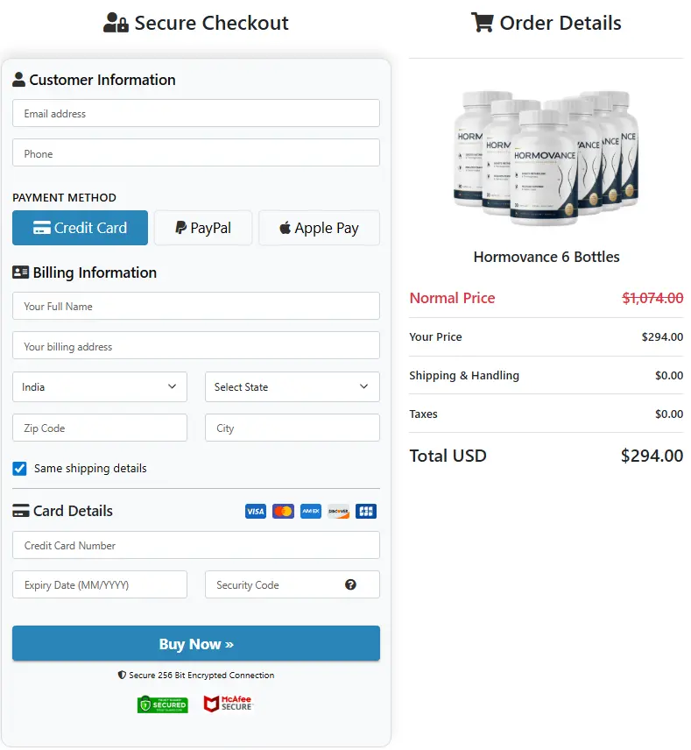
Task: Click the Normal Price label
Action: [453, 298]
